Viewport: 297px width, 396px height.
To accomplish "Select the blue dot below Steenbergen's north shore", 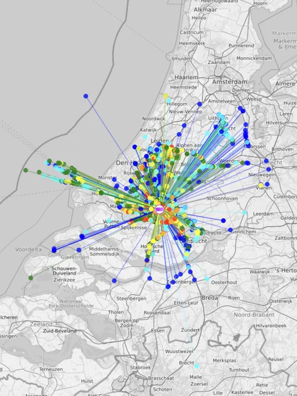I will pos(114,281).
